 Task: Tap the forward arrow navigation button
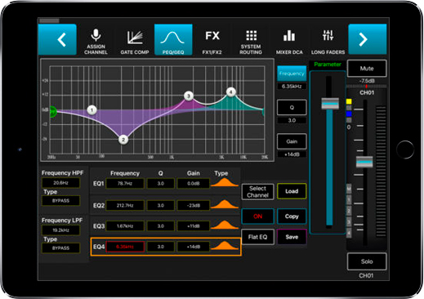pos(368,39)
